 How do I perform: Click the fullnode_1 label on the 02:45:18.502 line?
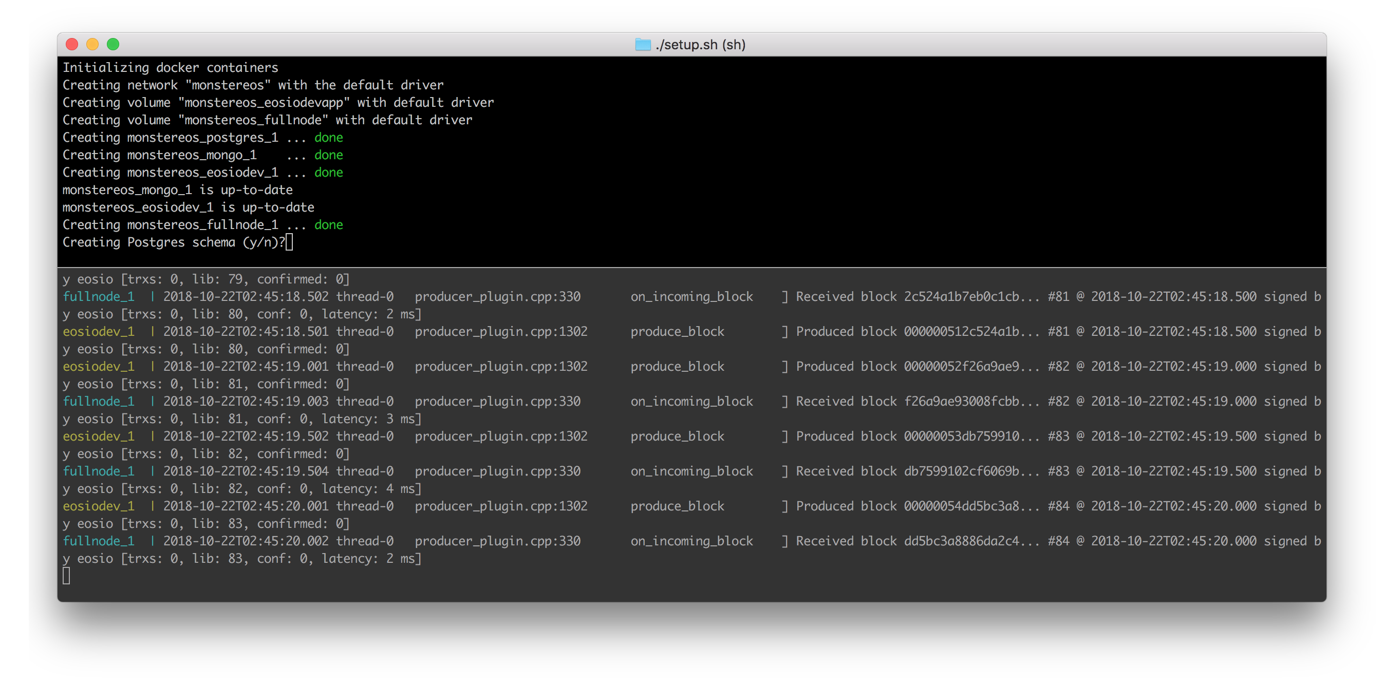pos(98,296)
